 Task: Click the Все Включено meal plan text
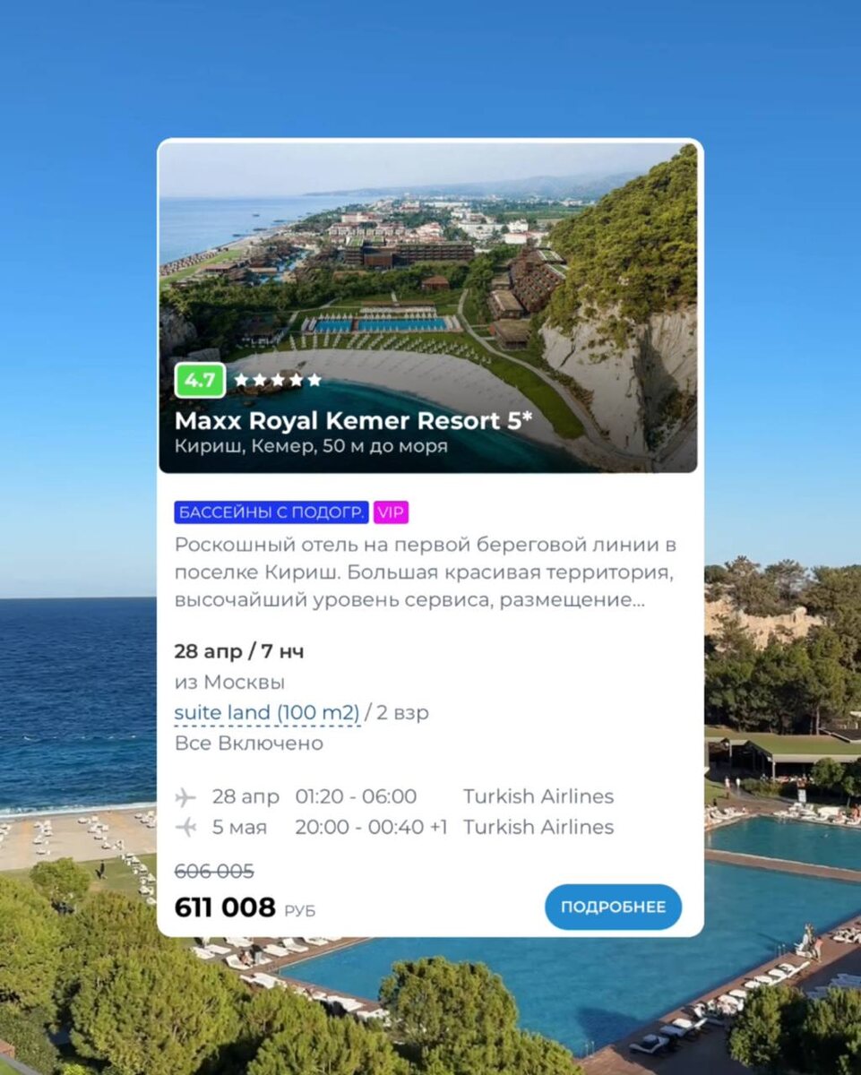point(249,744)
